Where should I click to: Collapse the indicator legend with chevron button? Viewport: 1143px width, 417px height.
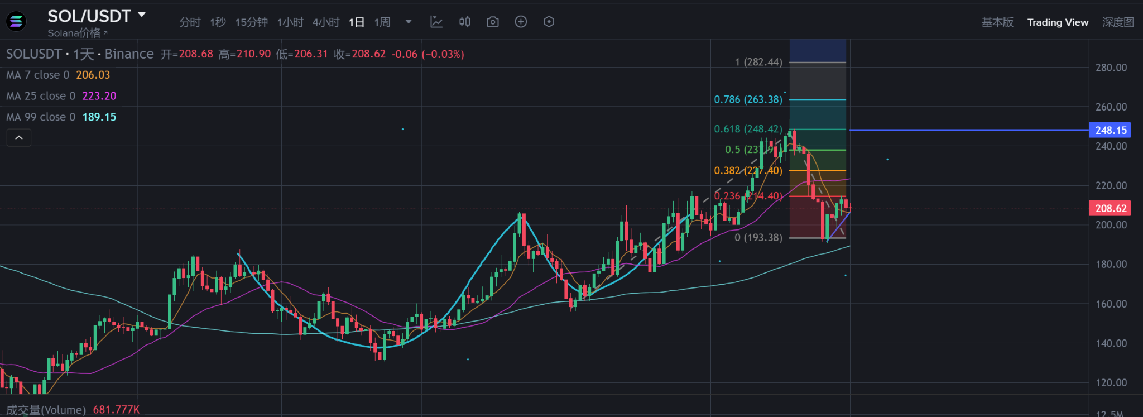19,138
